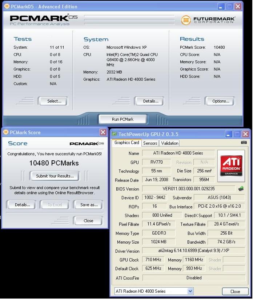253x300 pixels.
Task: Click the DirectX Support 10.1 / SM4.1 field
Action: point(229,215)
